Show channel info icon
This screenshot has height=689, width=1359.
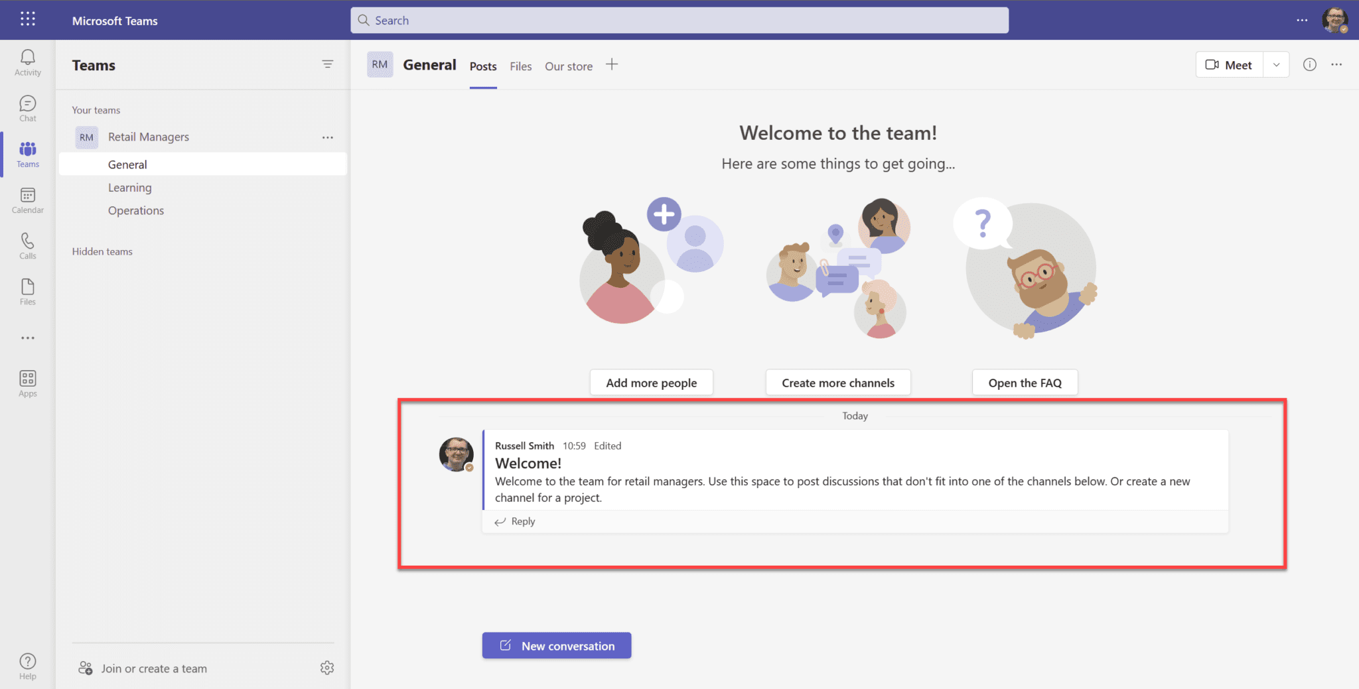click(1309, 64)
